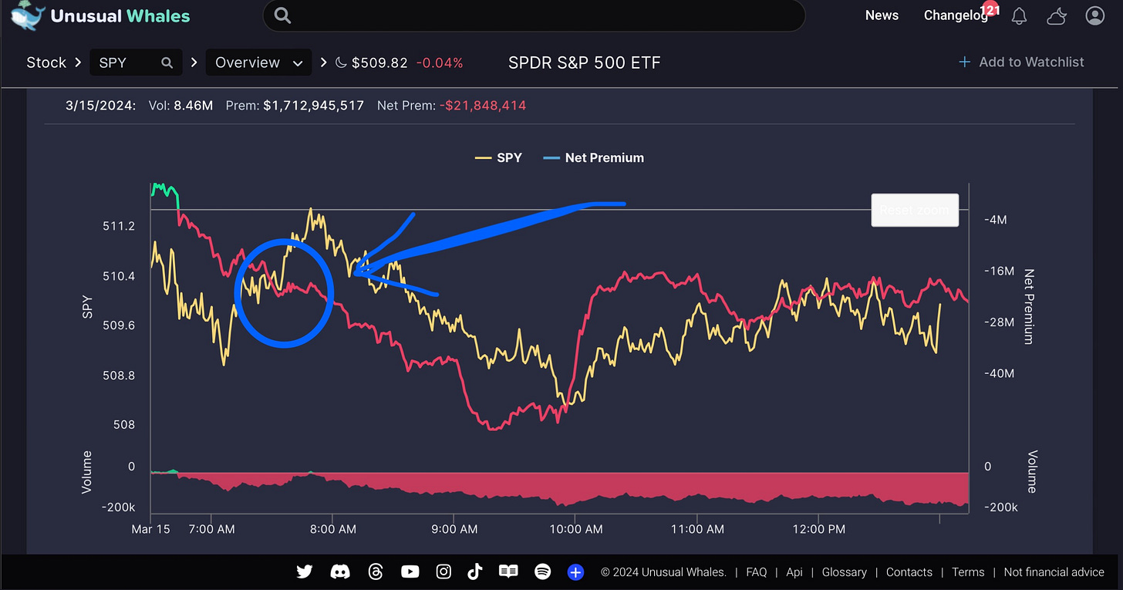1123x590 pixels.
Task: Open the YouTube icon in the footer
Action: (410, 571)
